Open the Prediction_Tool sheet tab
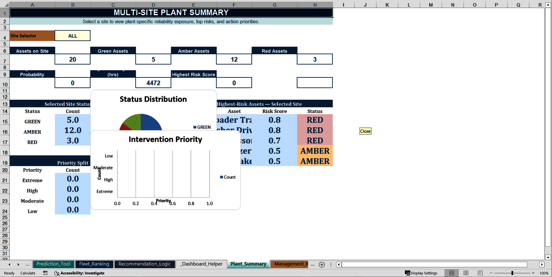 (53, 264)
